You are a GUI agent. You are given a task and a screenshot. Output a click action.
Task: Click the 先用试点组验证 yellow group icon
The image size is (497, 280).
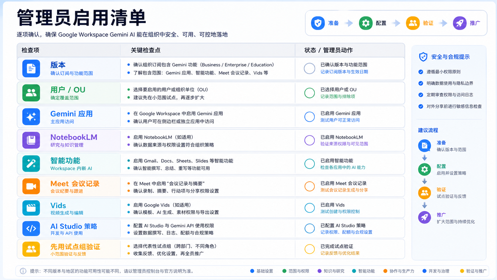click(31, 249)
